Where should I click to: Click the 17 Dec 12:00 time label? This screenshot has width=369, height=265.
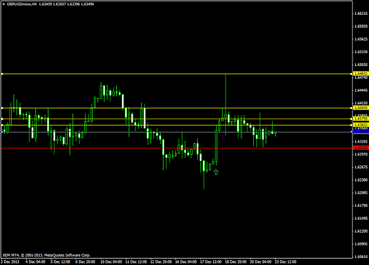211,261
